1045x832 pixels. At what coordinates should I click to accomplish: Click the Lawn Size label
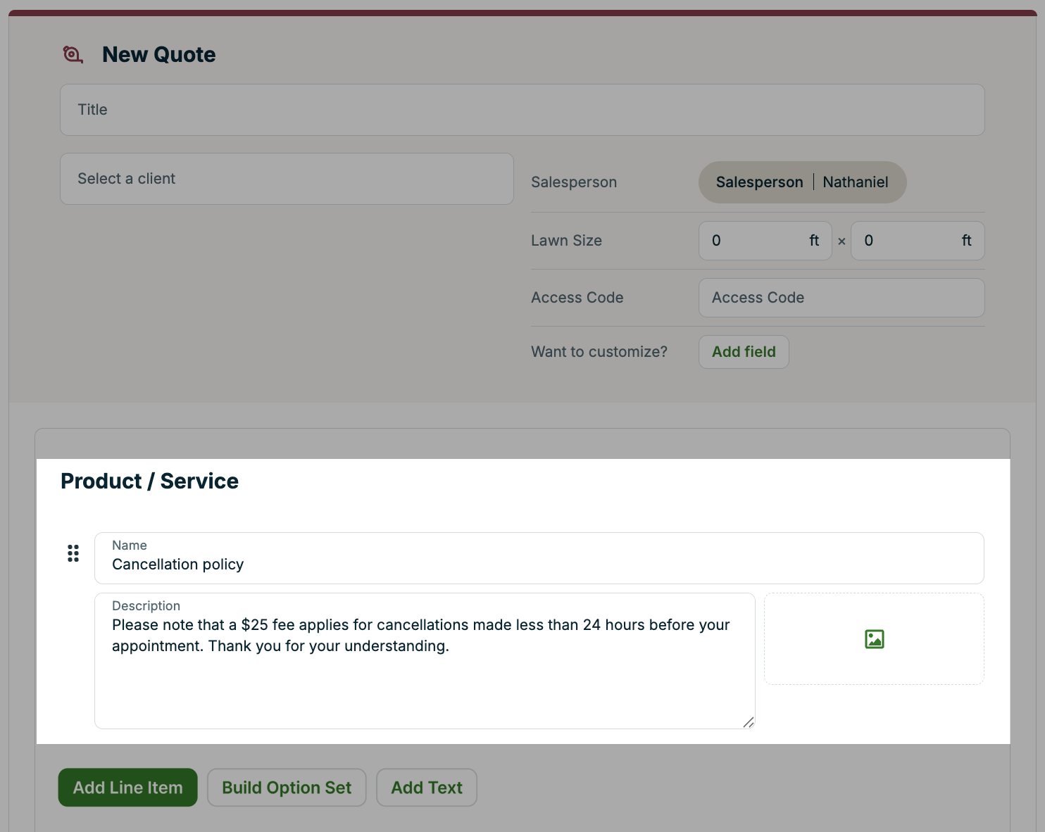(566, 241)
